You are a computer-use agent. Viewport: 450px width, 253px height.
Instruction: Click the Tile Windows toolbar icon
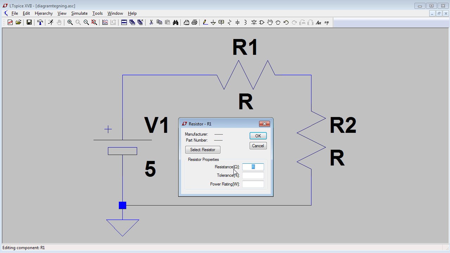tap(124, 22)
